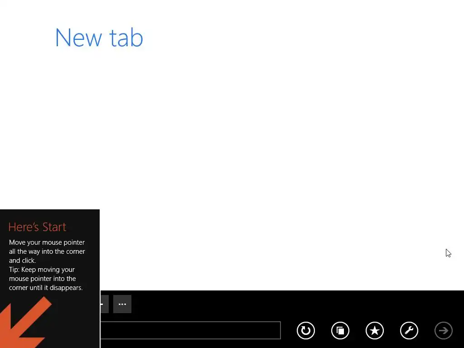Image resolution: width=464 pixels, height=348 pixels.
Task: Click the Forward arrow icon
Action: (443, 330)
